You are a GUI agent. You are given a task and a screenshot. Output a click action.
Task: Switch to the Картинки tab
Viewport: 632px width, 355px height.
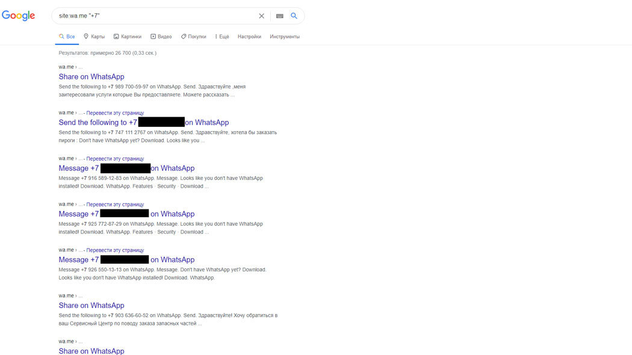pos(128,37)
